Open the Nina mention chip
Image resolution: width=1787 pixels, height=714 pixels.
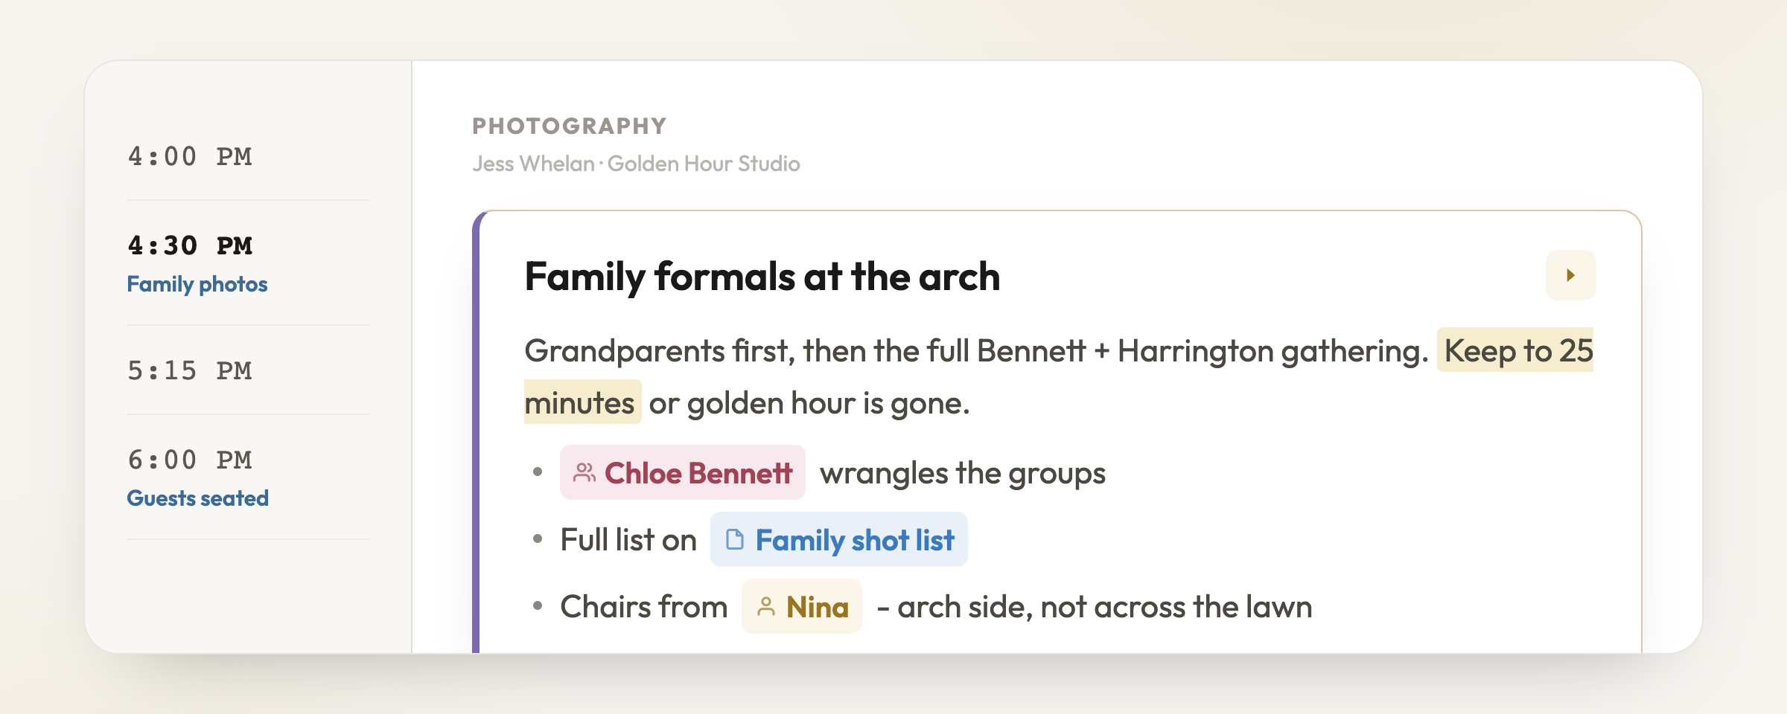801,606
